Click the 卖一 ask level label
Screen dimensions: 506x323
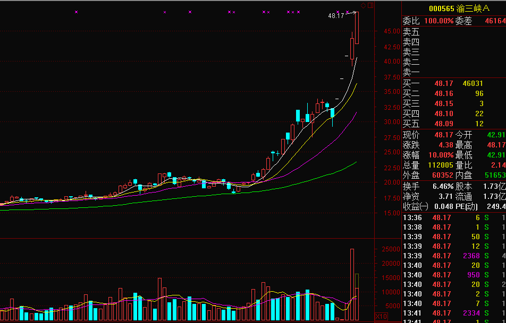[411, 73]
